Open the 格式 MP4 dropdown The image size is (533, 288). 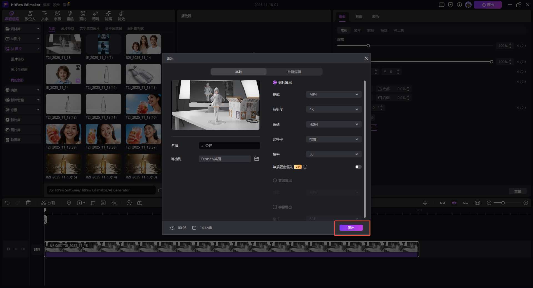333,94
